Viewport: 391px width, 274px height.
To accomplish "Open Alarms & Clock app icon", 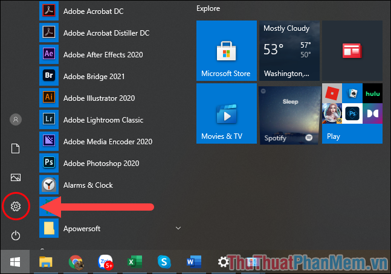I will [49, 185].
